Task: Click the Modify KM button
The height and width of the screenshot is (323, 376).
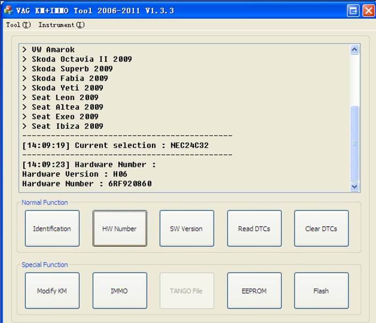Action: [x=52, y=291]
